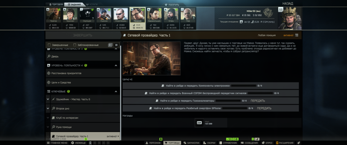Click the rouble balance 95 617 504
347x145 pixels.
point(233,15)
